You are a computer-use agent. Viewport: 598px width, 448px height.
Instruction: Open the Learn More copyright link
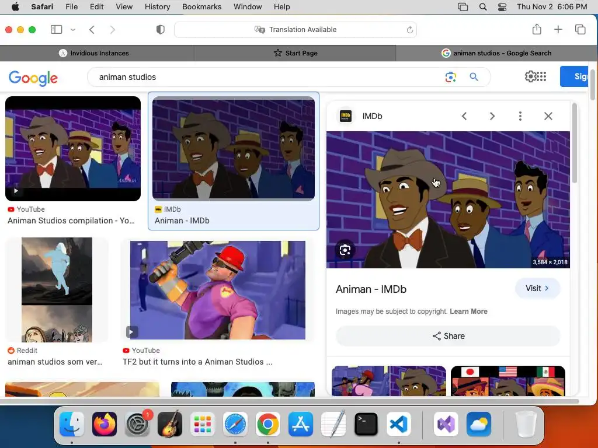468,311
